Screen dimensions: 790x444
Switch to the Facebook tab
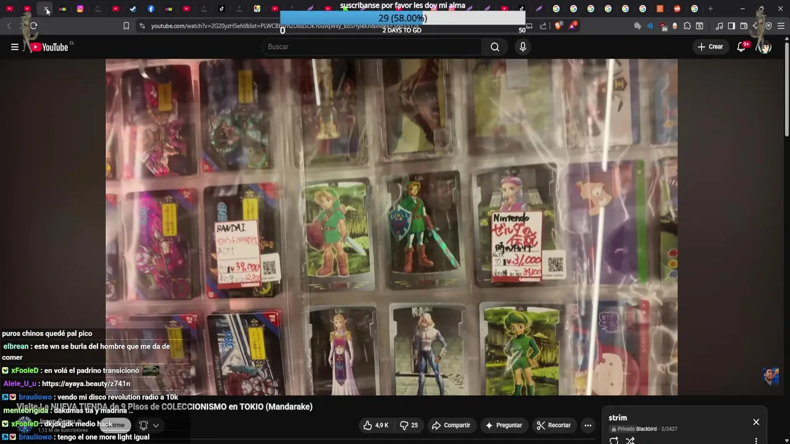(x=151, y=9)
